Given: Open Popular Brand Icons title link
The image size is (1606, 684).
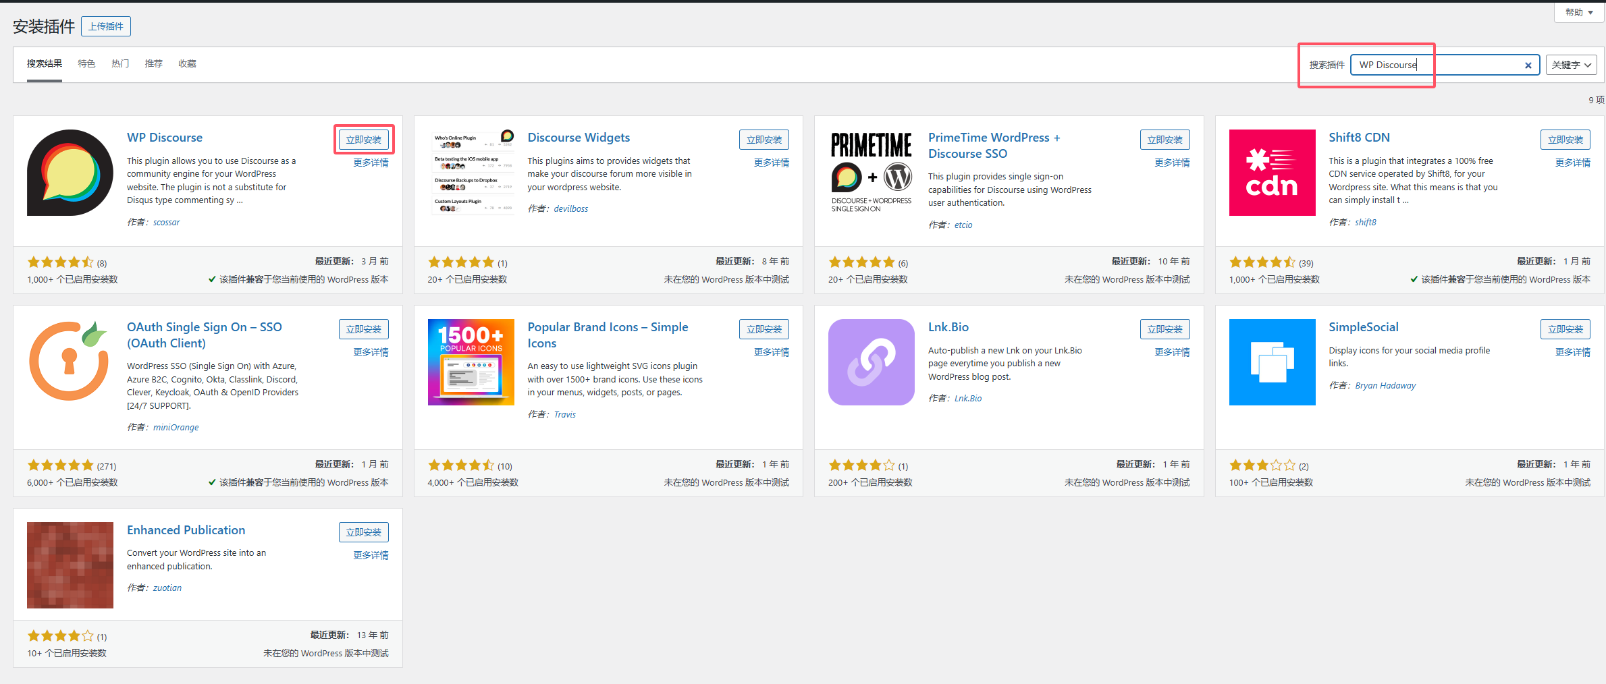Looking at the screenshot, I should click(608, 335).
